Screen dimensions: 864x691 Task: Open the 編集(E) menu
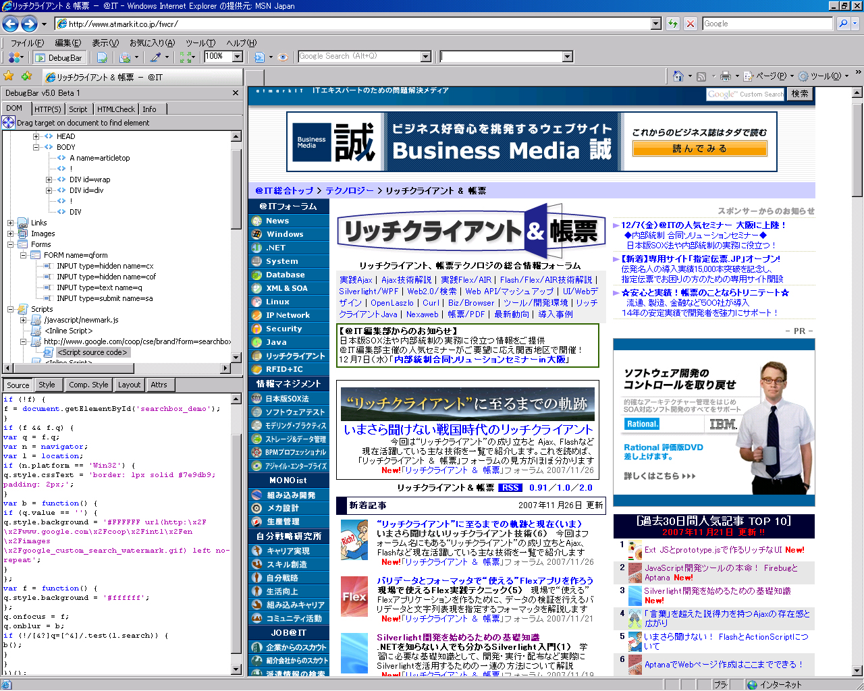point(67,43)
